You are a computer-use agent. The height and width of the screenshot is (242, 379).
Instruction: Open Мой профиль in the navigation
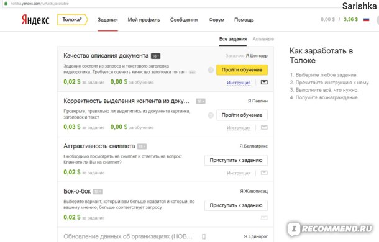click(144, 20)
